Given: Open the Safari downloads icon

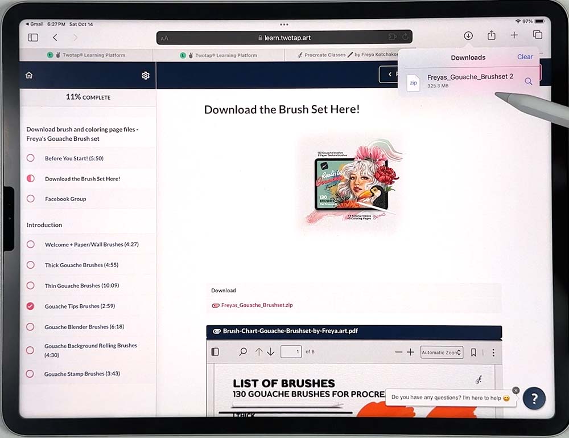Looking at the screenshot, I should (x=468, y=35).
